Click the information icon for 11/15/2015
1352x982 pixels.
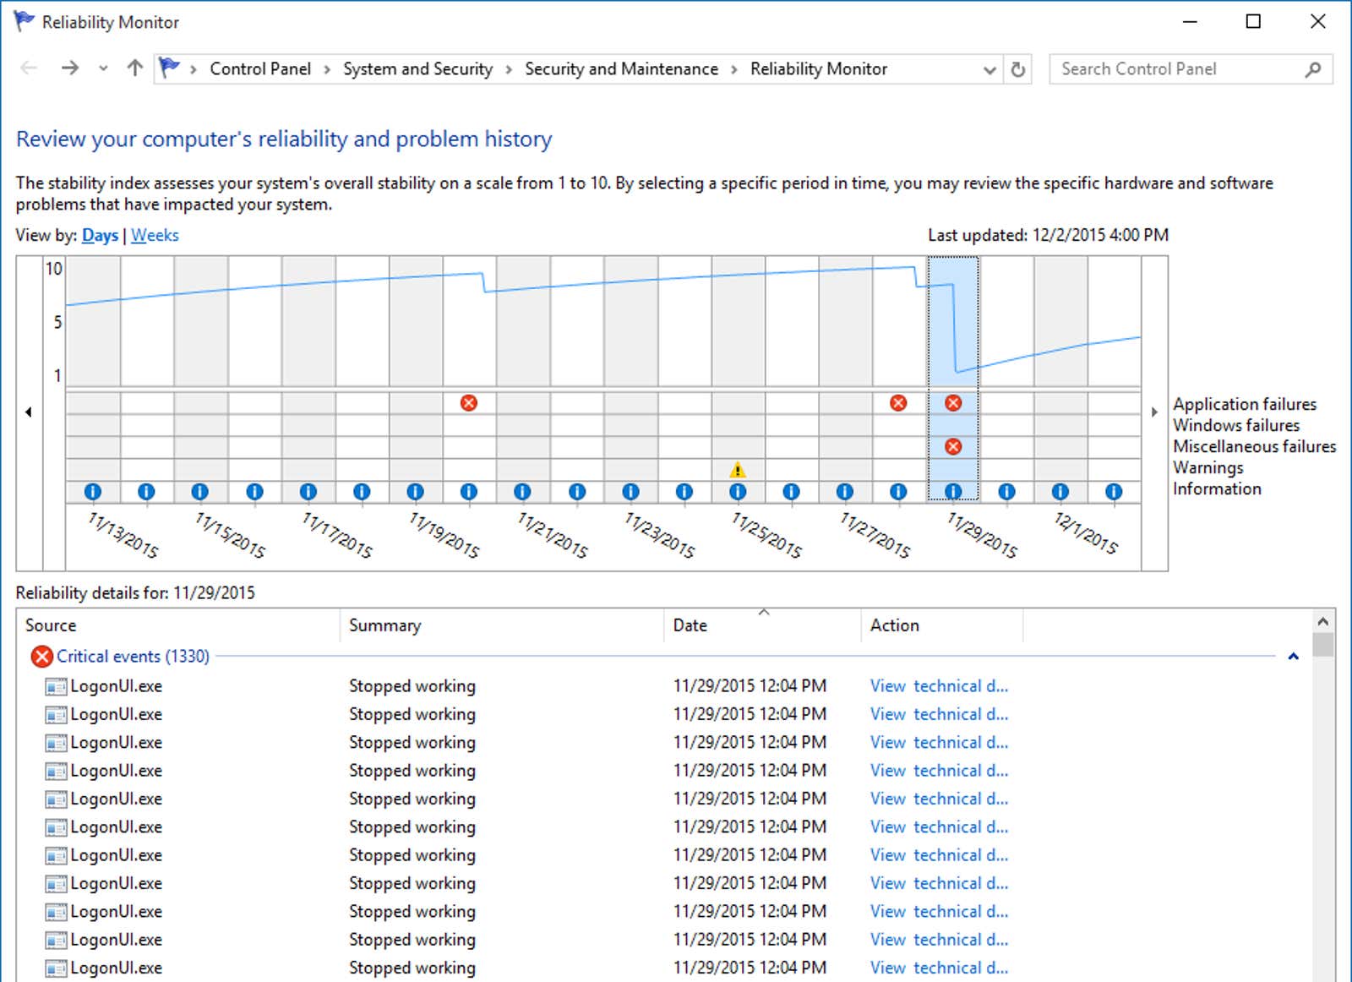[200, 491]
